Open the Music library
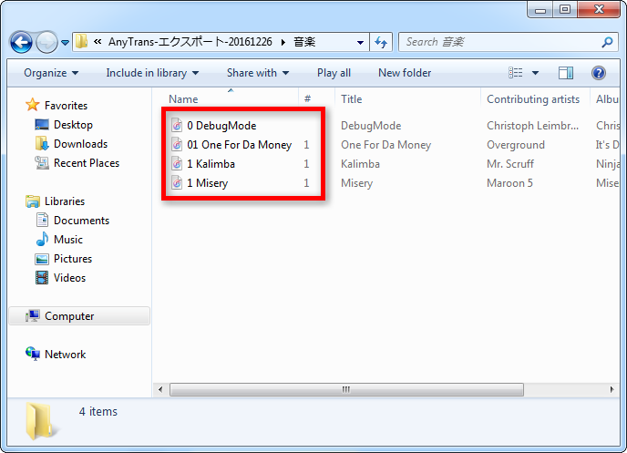Viewport: 627px width, 453px height. (68, 240)
